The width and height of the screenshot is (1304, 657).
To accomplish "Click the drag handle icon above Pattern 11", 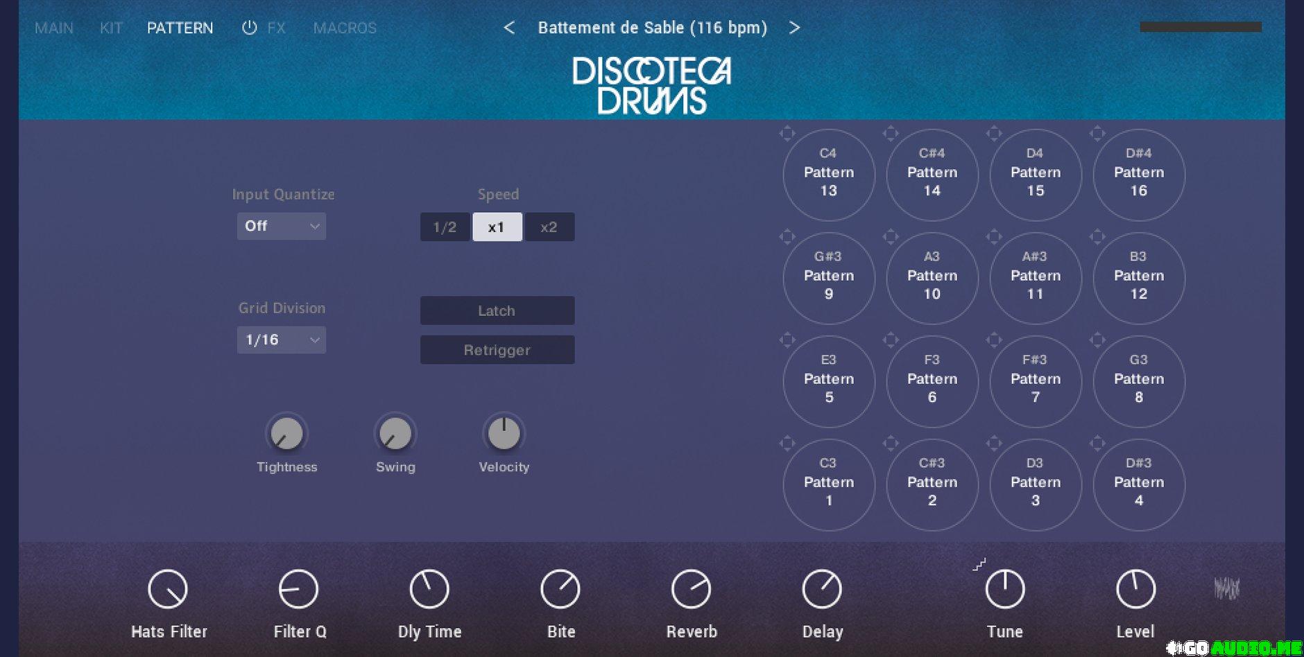I will coord(994,237).
